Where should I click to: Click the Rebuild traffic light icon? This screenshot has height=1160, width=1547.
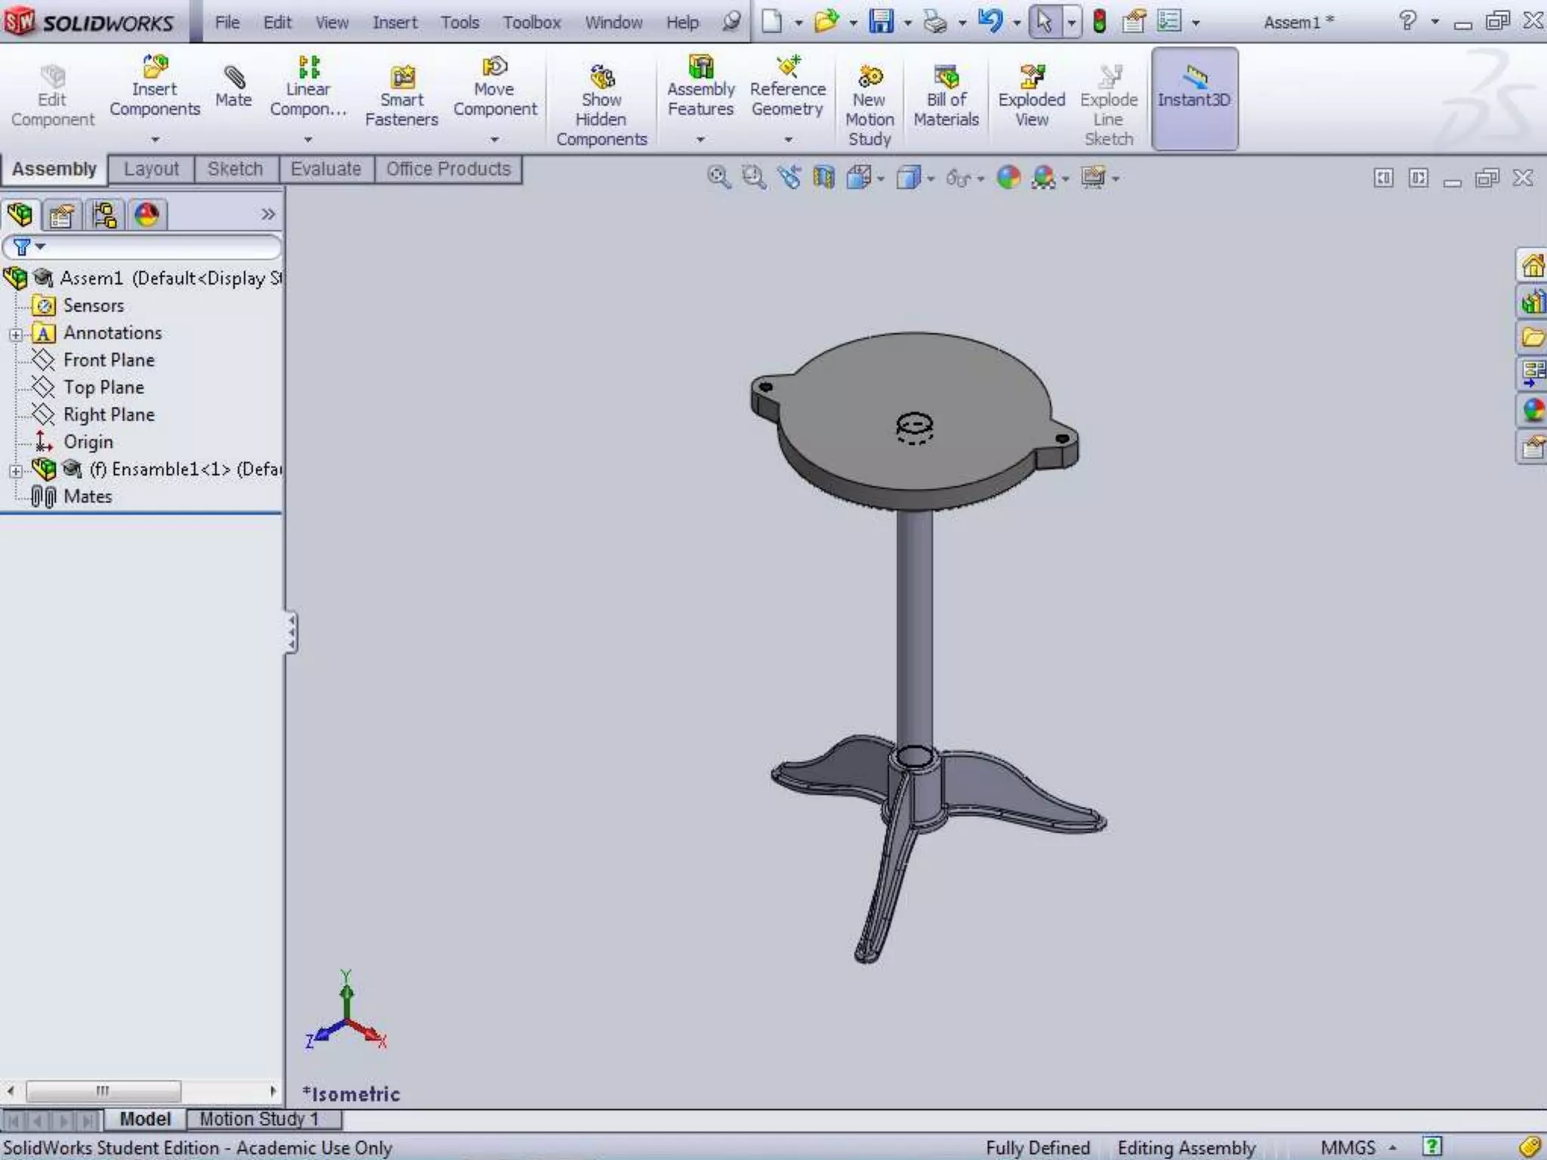tap(1100, 22)
